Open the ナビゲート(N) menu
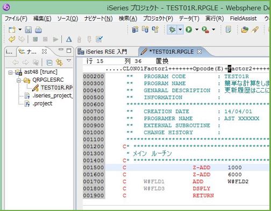271x211 pixels. tap(98, 18)
